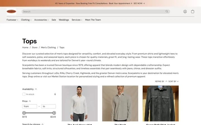Go to Store breadcrumb
This screenshot has height=125, width=201.
pos(35,47)
